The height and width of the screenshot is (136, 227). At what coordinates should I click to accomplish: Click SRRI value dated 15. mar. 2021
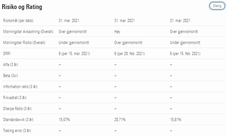pyautogui.click(x=75, y=54)
